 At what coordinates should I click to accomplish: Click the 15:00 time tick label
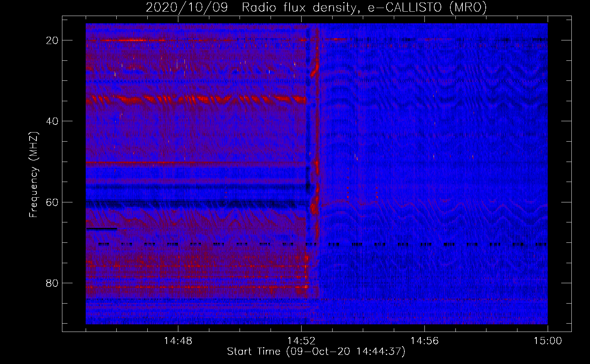click(x=548, y=341)
